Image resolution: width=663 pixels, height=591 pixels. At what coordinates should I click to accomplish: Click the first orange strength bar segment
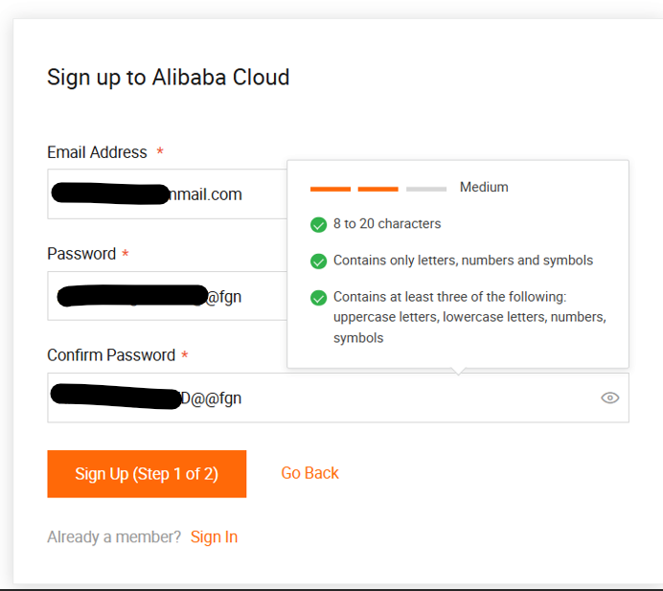[330, 189]
